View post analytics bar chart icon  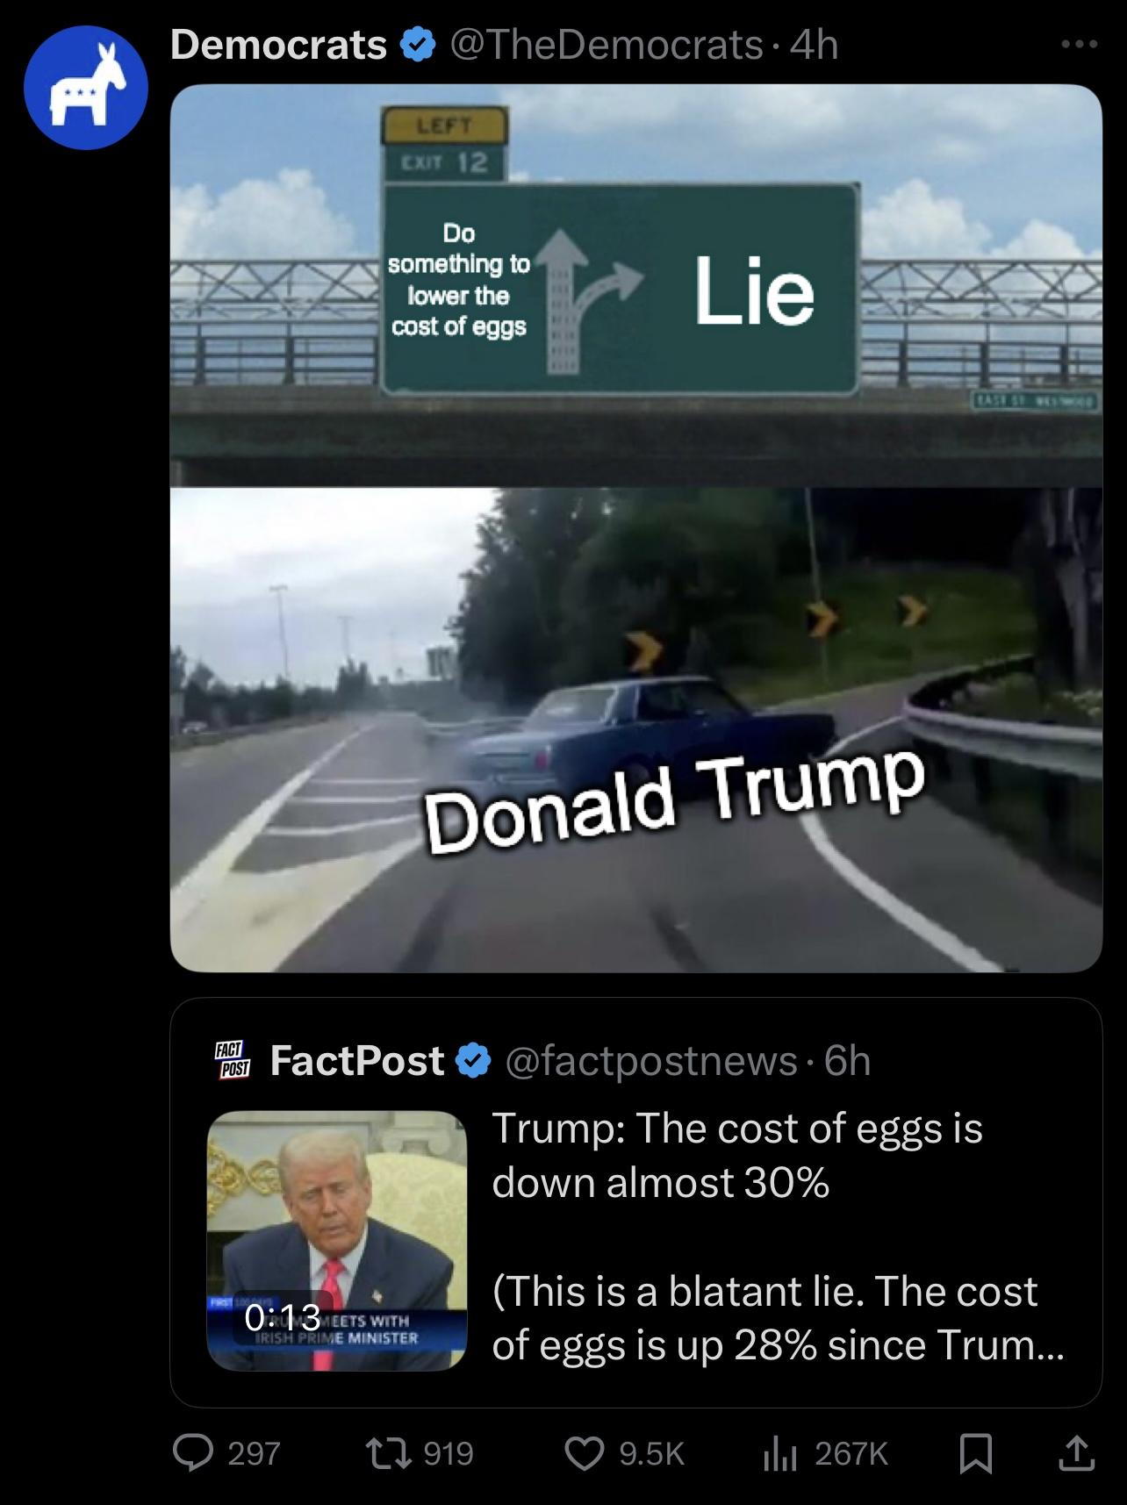(779, 1453)
